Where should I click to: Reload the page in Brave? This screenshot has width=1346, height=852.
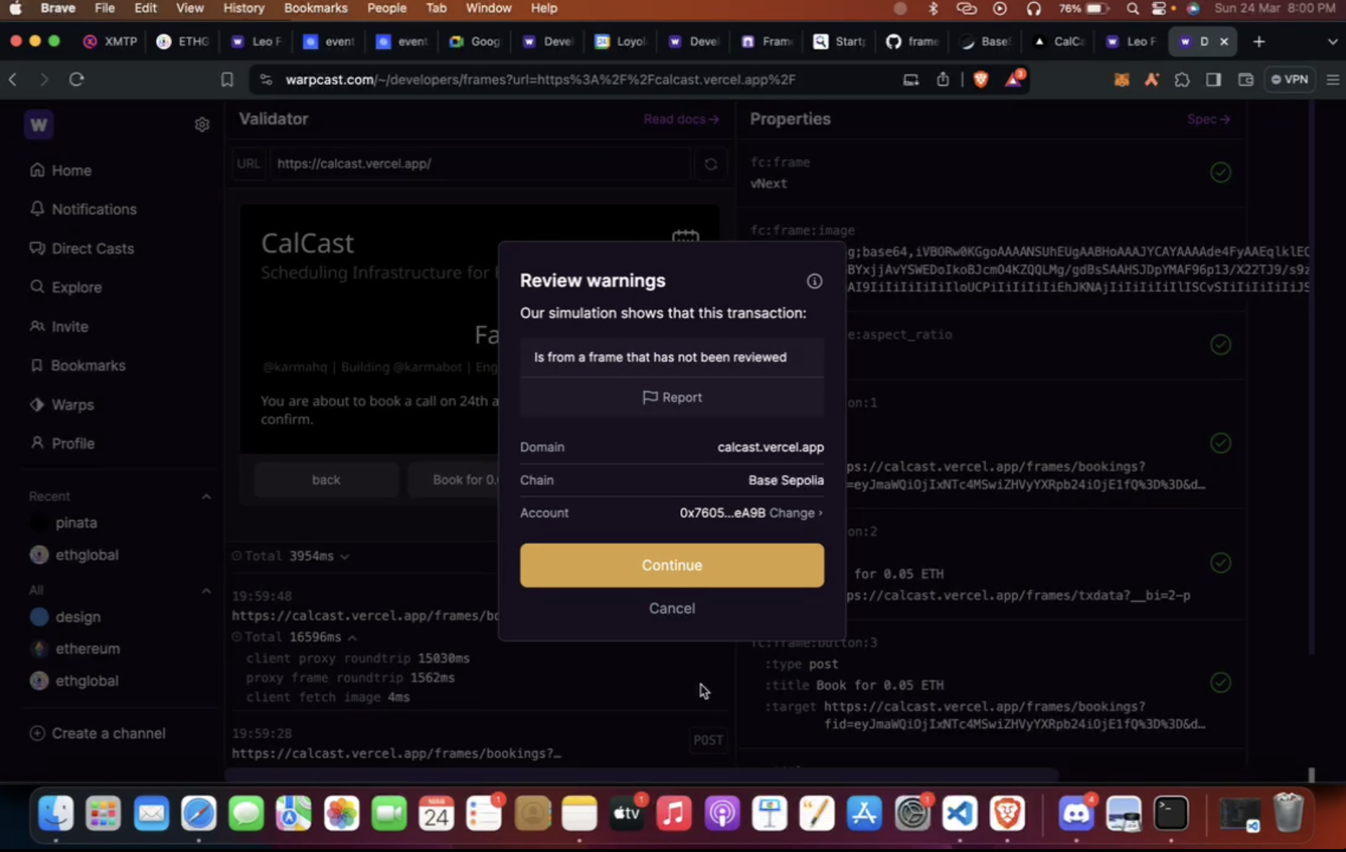click(x=76, y=80)
